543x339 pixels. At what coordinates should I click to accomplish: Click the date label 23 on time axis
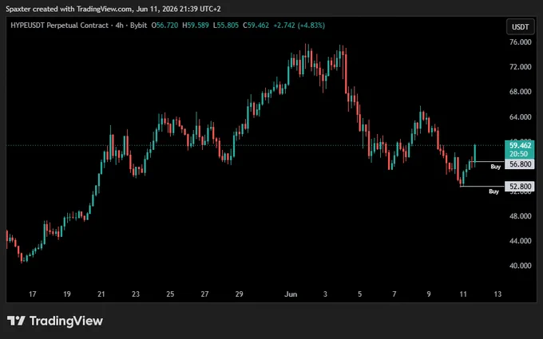pos(136,294)
